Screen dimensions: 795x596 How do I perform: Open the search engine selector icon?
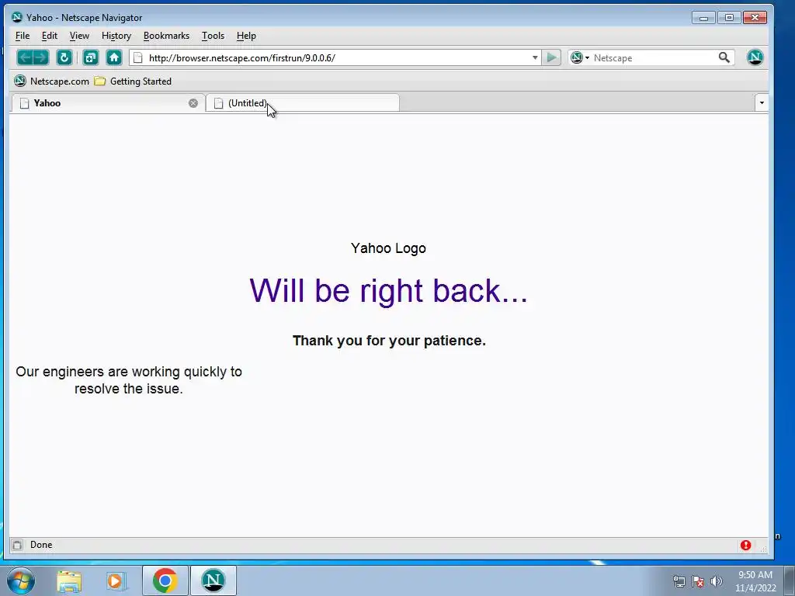coord(579,57)
